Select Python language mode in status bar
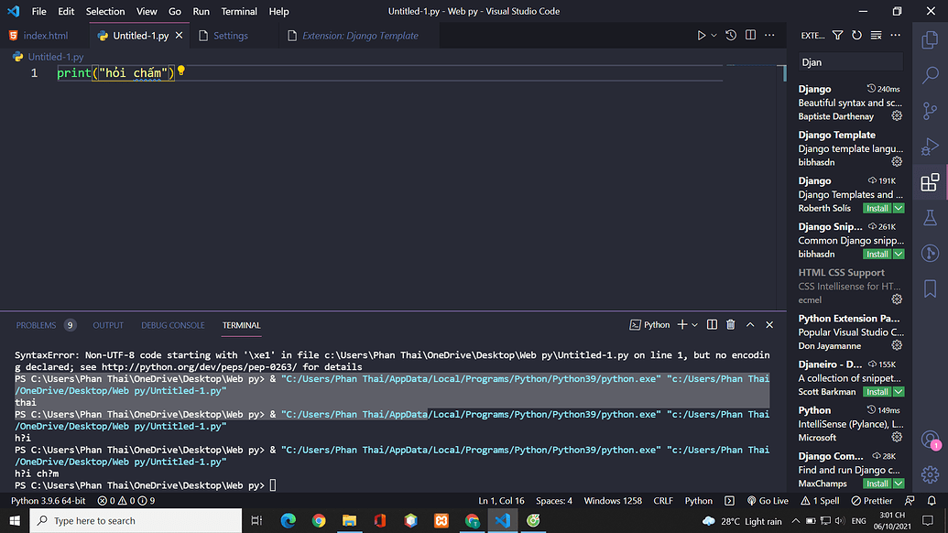The image size is (948, 533). 698,501
